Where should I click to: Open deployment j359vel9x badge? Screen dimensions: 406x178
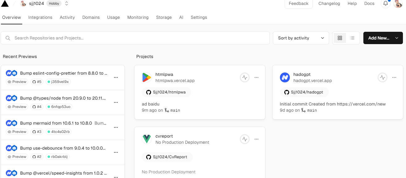59,82
